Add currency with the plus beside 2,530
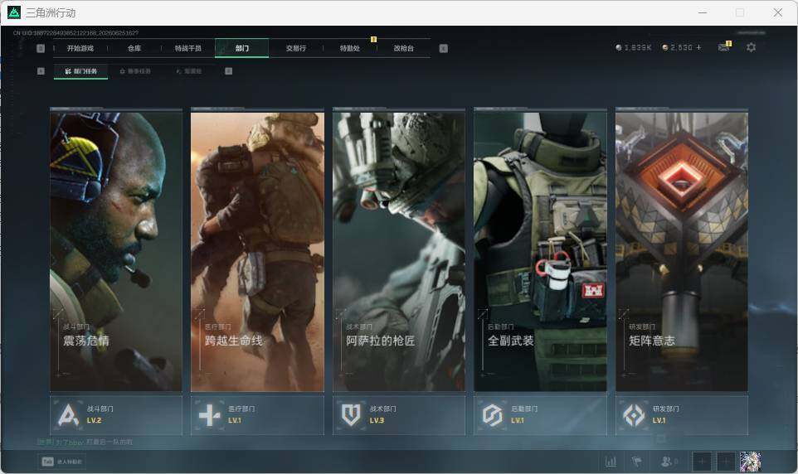The image size is (798, 474). pyautogui.click(x=698, y=47)
